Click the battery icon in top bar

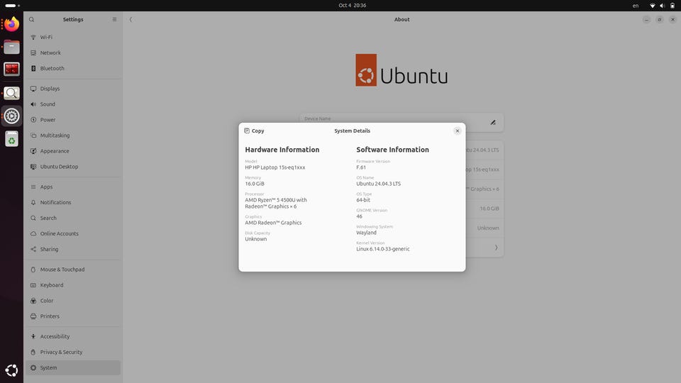click(x=672, y=6)
